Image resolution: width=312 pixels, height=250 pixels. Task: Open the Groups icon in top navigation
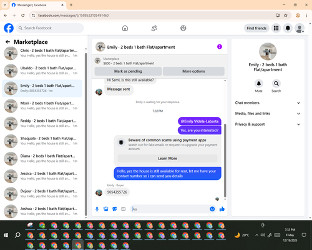click(183, 28)
